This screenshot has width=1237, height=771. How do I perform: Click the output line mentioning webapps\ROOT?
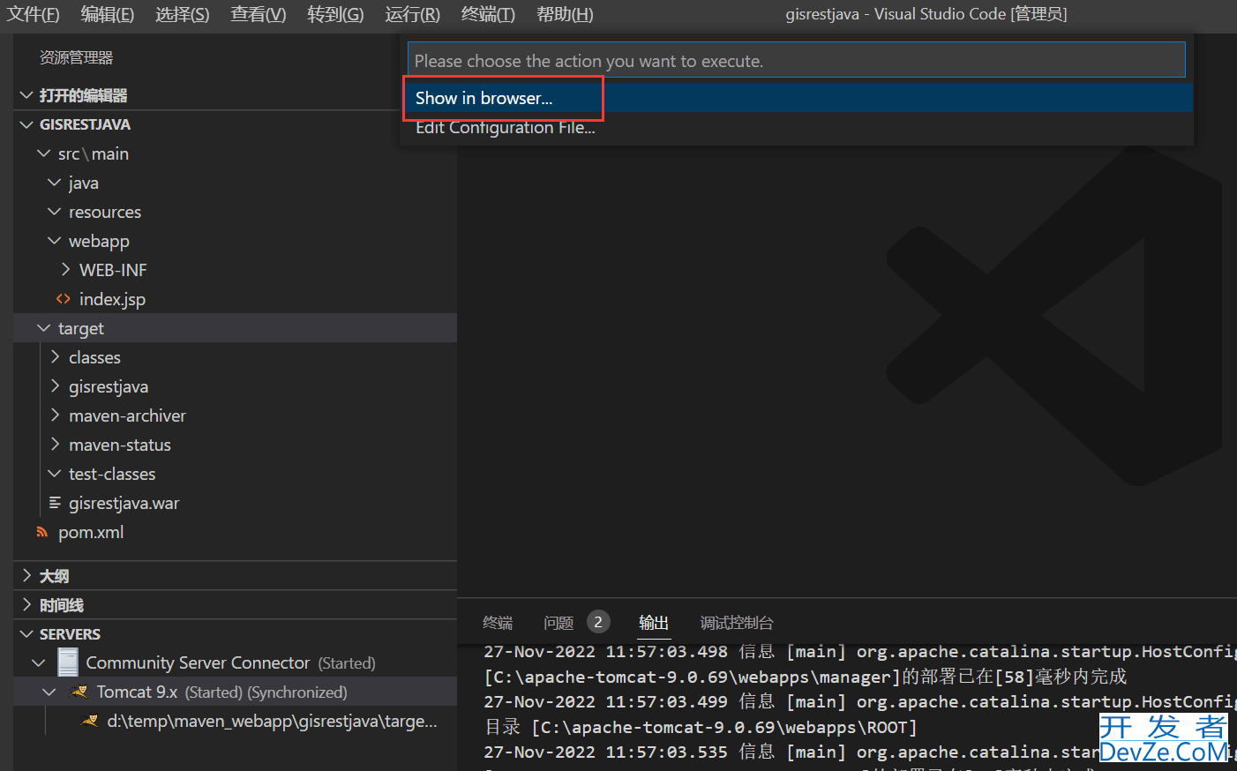coord(701,727)
